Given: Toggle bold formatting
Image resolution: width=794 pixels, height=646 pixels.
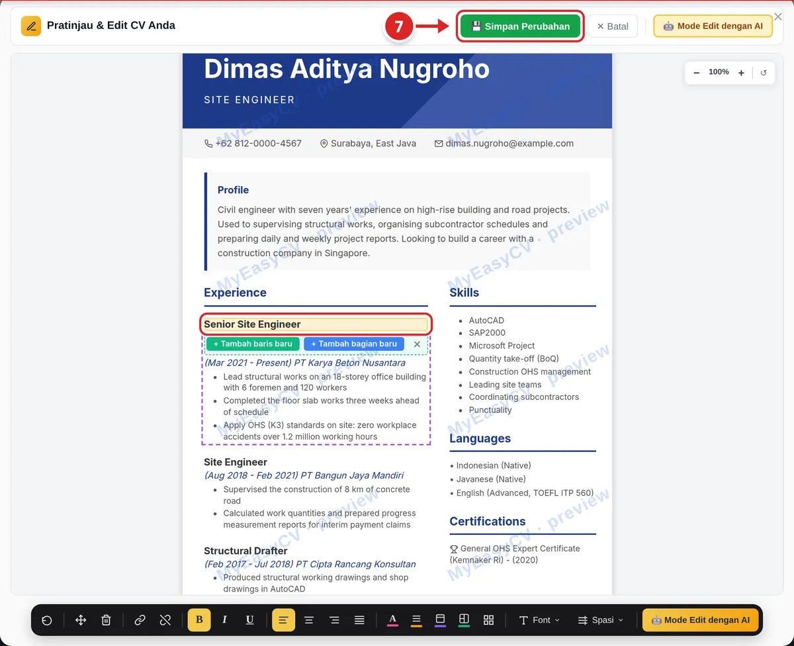Looking at the screenshot, I should (199, 620).
